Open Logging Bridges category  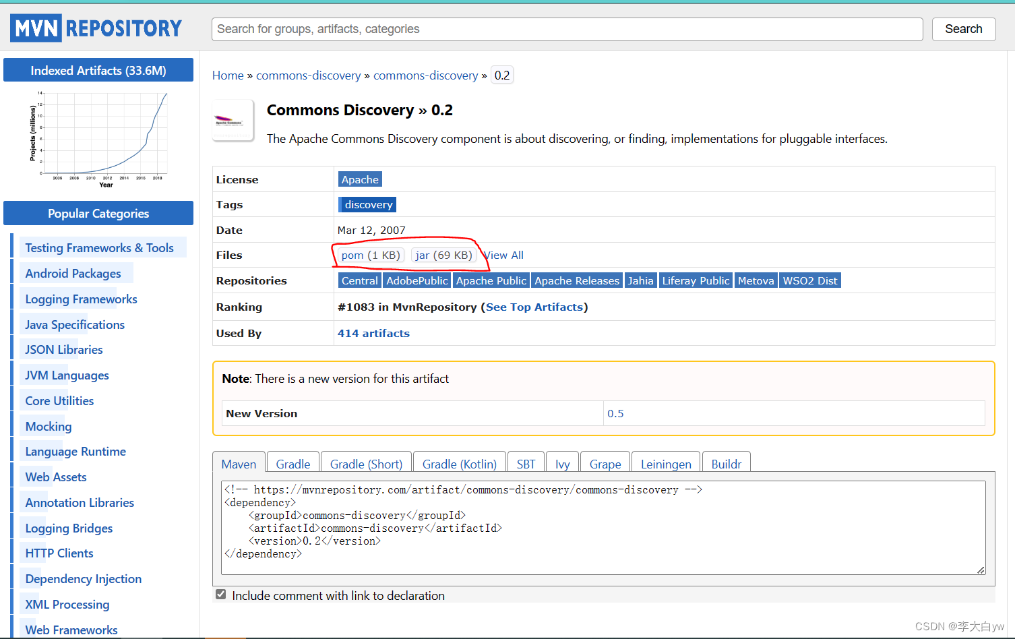69,528
